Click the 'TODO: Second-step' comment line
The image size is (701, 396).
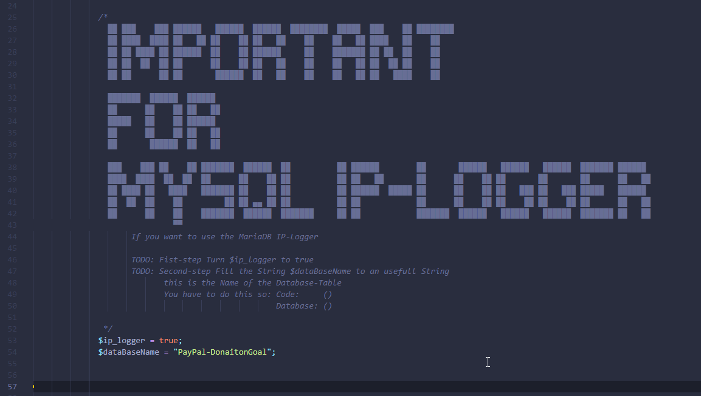tap(290, 271)
